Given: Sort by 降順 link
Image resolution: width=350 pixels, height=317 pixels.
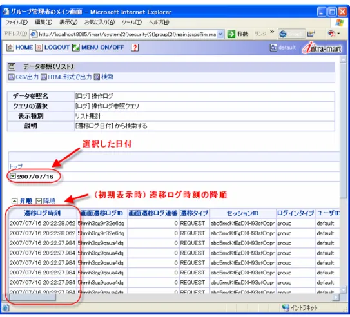Looking at the screenshot, I should pyautogui.click(x=49, y=201).
